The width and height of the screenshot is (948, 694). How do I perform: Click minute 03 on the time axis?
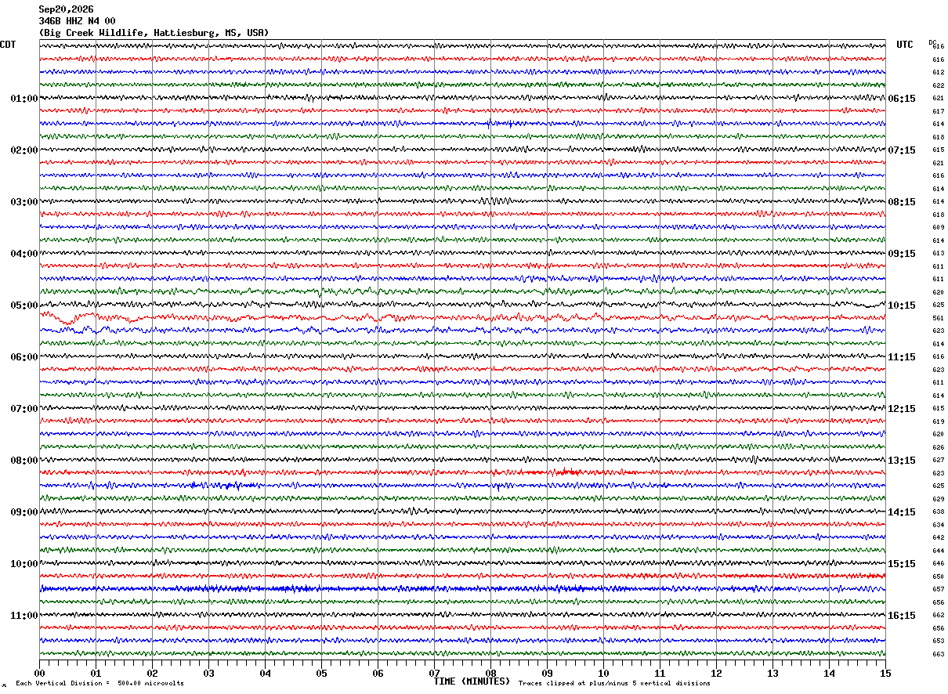[x=208, y=673]
